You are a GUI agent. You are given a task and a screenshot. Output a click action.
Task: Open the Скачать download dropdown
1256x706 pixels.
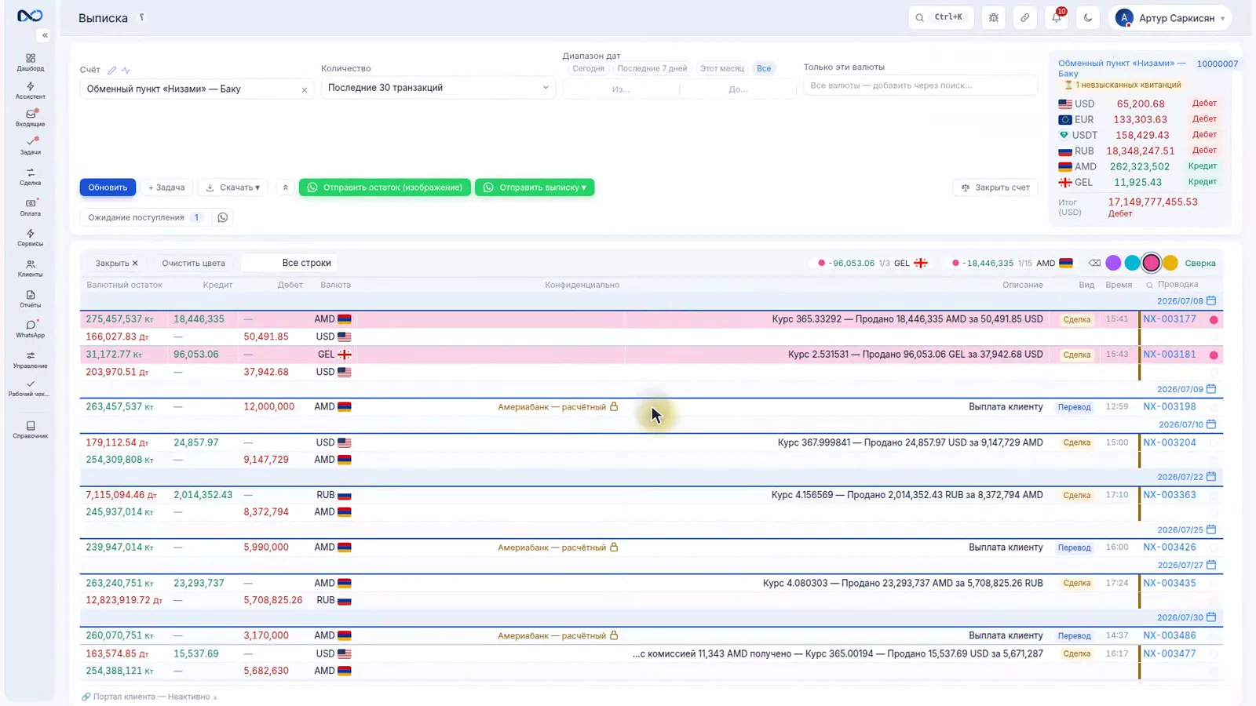(233, 187)
